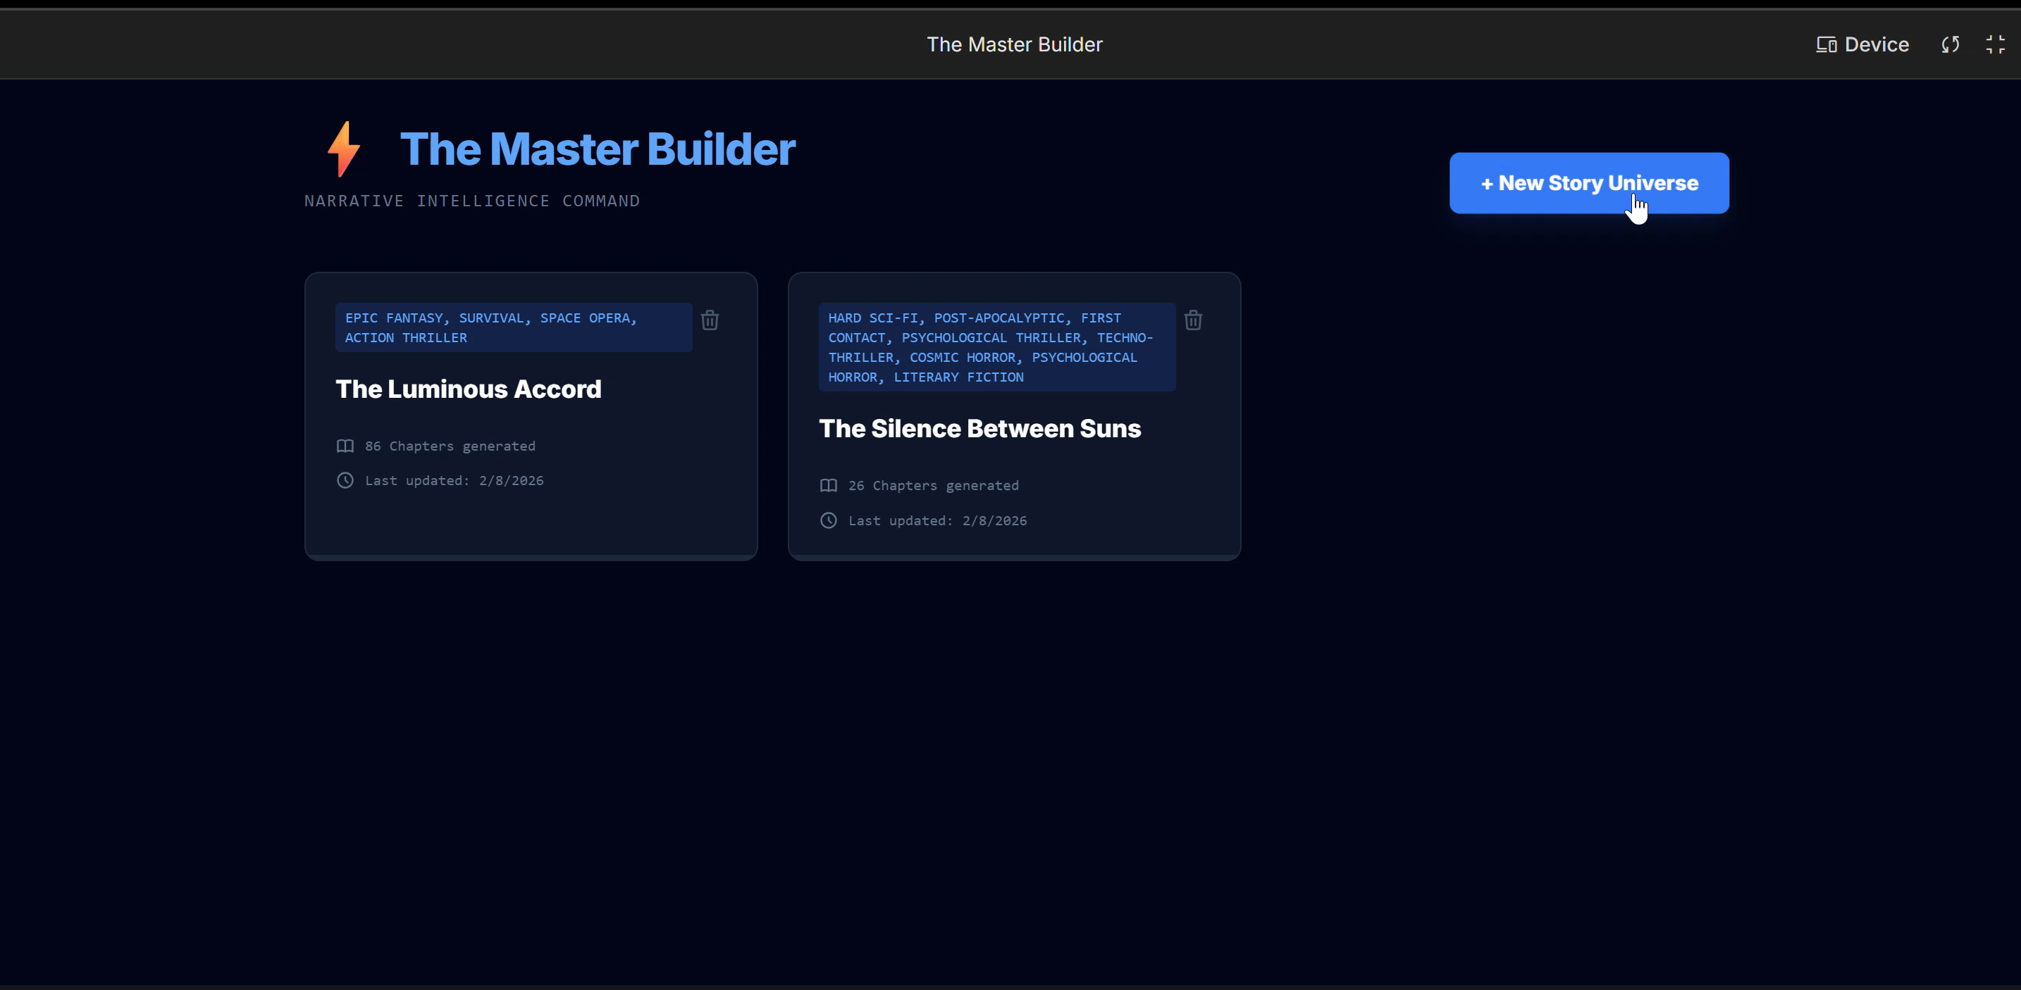2021x990 pixels.
Task: Delete The Luminous Accord story
Action: [709, 320]
